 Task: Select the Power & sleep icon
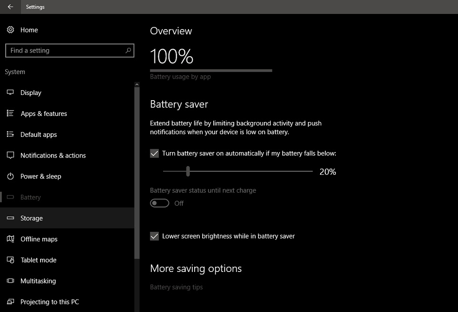click(x=10, y=177)
